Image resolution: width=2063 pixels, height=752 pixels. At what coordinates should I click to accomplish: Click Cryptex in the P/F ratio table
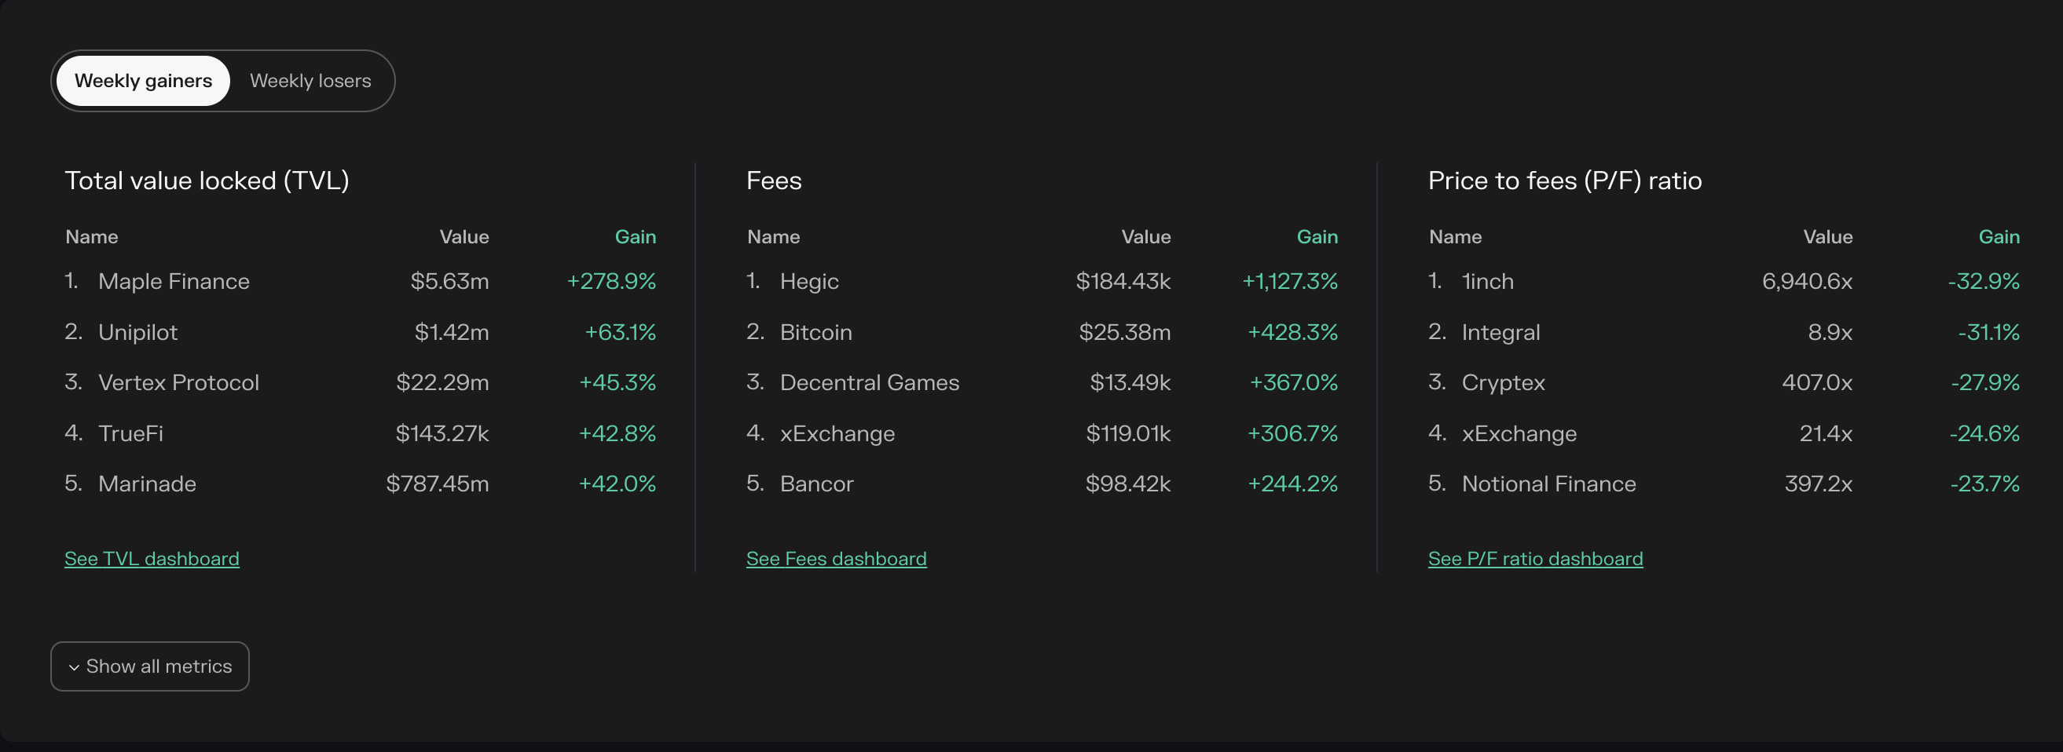click(x=1502, y=382)
